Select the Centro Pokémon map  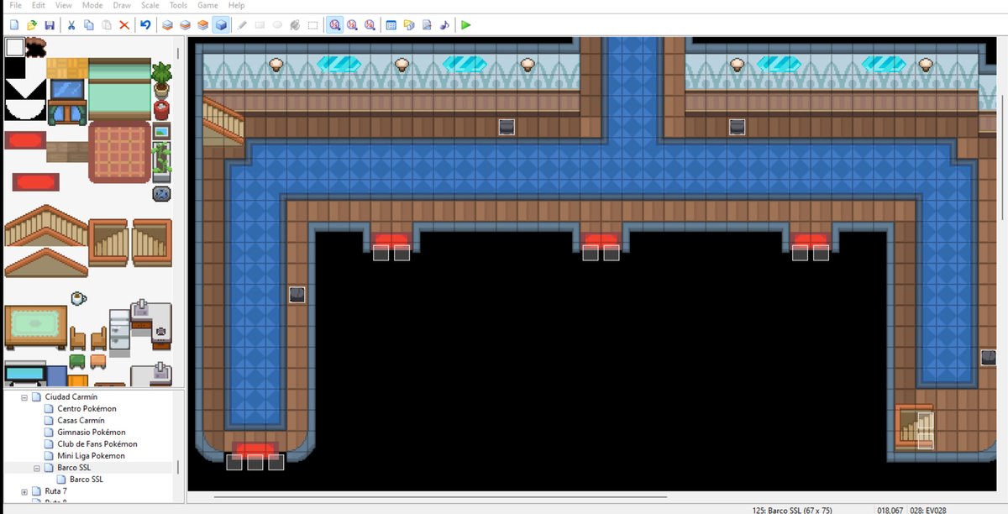(x=87, y=409)
